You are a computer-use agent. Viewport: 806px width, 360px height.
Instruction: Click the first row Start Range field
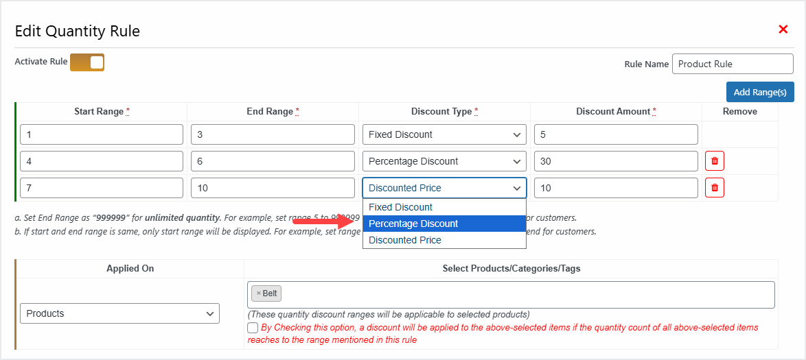pyautogui.click(x=102, y=134)
